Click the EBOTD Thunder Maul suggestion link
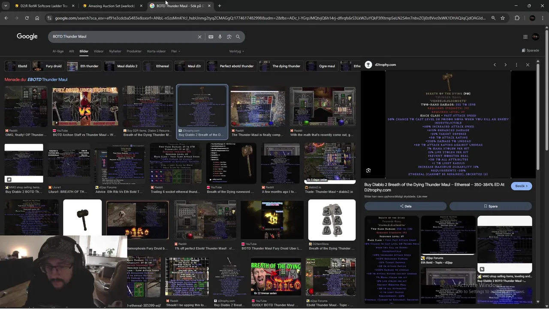 [x=47, y=79]
